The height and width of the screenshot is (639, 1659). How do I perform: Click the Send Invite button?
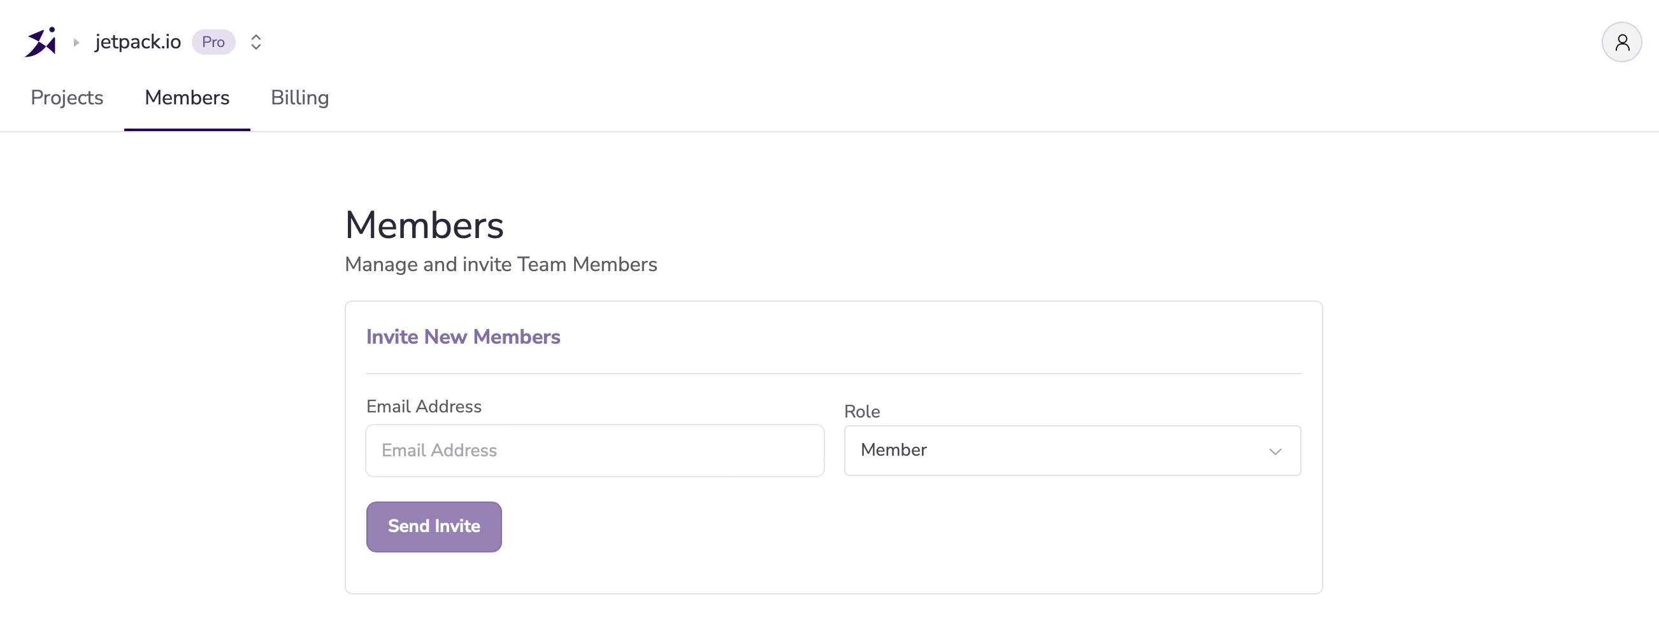pos(433,526)
